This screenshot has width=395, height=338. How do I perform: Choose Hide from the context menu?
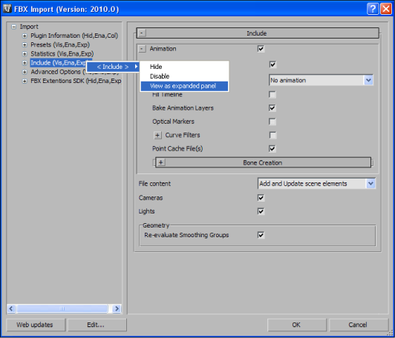184,67
